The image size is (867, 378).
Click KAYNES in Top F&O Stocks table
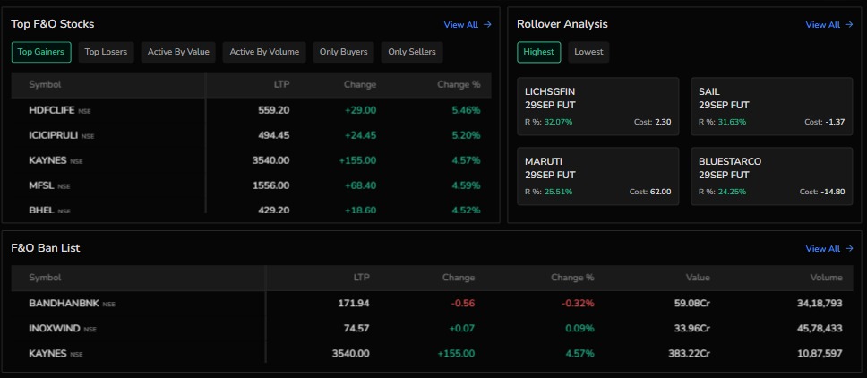point(47,161)
